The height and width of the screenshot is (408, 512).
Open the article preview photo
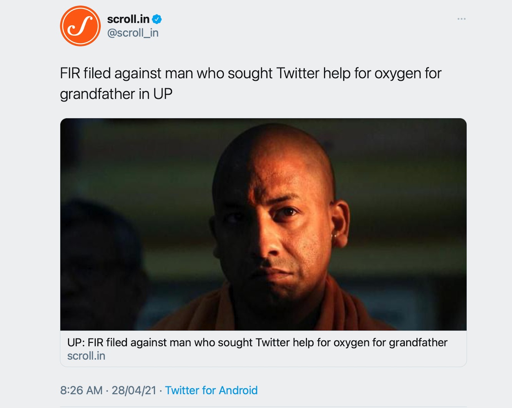click(263, 224)
